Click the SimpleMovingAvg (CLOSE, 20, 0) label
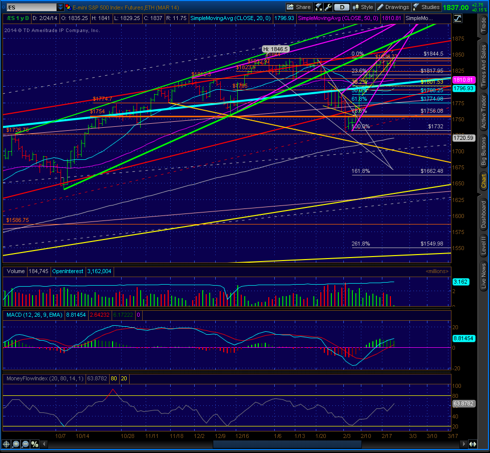 click(230, 19)
